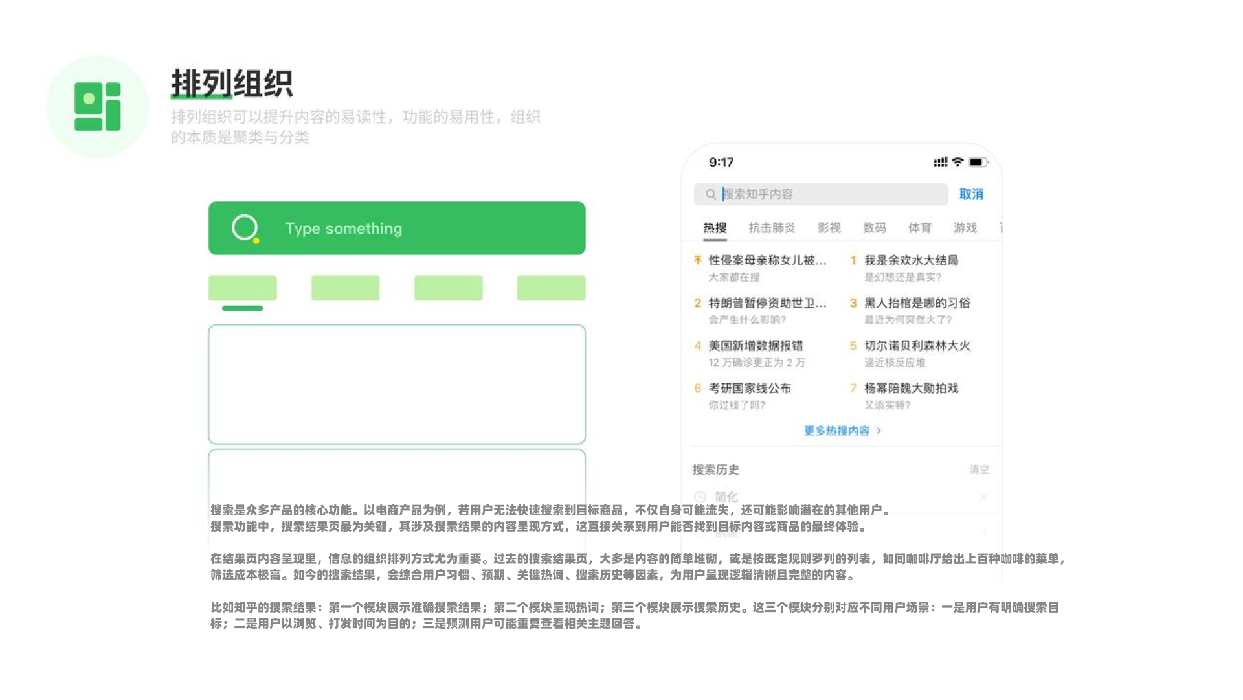
Task: Open the 抗击肺炎 tab
Action: pyautogui.click(x=772, y=228)
